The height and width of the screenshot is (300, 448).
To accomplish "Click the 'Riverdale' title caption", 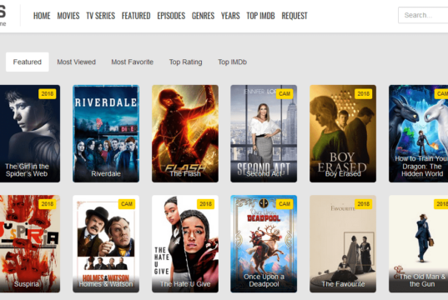I will point(106,173).
